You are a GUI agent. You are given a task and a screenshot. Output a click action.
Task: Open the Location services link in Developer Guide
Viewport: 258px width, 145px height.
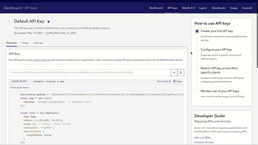(x=204, y=142)
